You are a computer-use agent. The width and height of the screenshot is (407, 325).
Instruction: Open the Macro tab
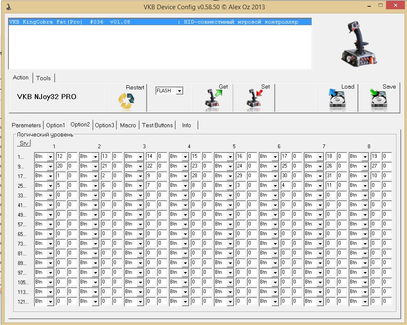click(128, 125)
